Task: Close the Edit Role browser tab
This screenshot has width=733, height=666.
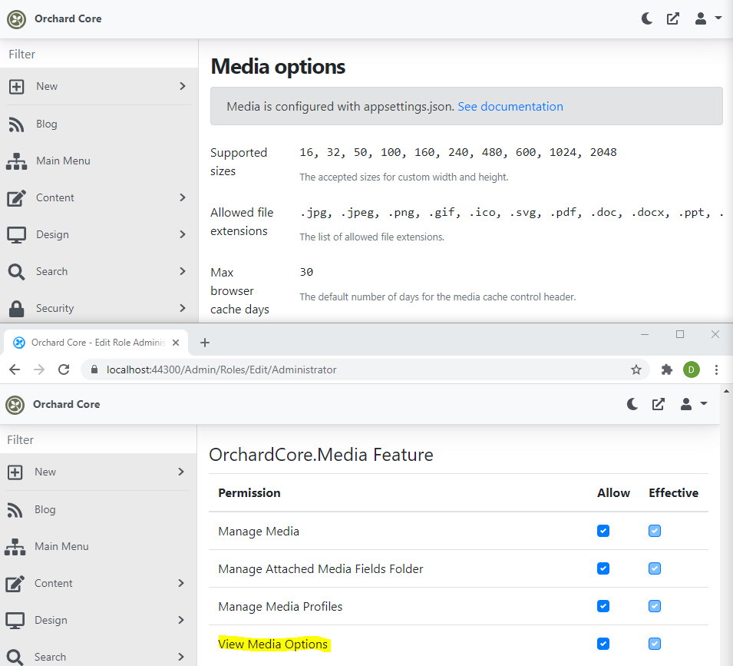Action: click(176, 343)
